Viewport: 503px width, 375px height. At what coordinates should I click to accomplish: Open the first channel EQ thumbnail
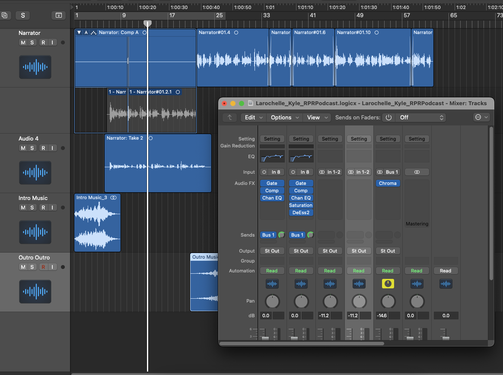click(272, 157)
